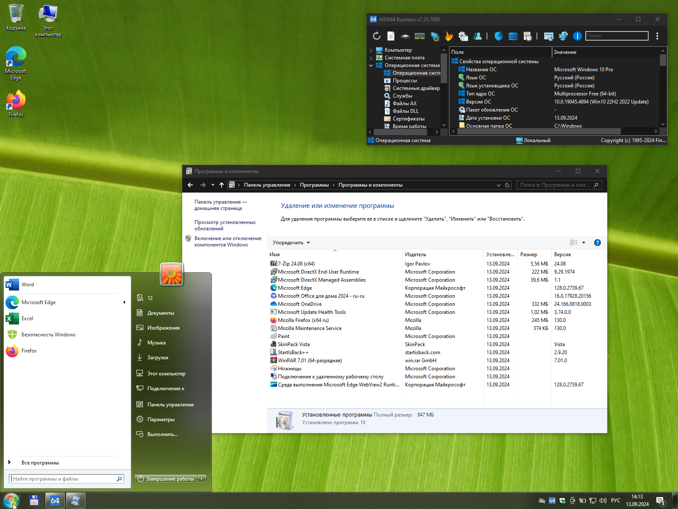This screenshot has width=678, height=509.
Task: Click the volume icon in system tray
Action: pyautogui.click(x=603, y=501)
